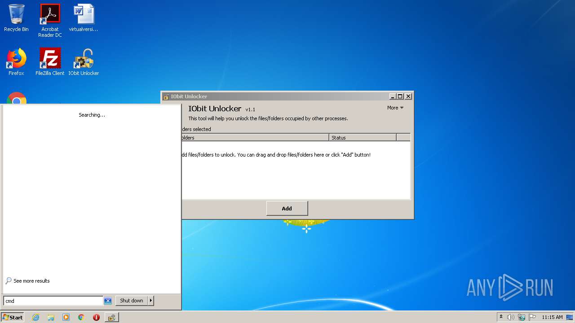575x323 pixels.
Task: Open IObit Unlocker desktop shortcut
Action: pos(84,62)
